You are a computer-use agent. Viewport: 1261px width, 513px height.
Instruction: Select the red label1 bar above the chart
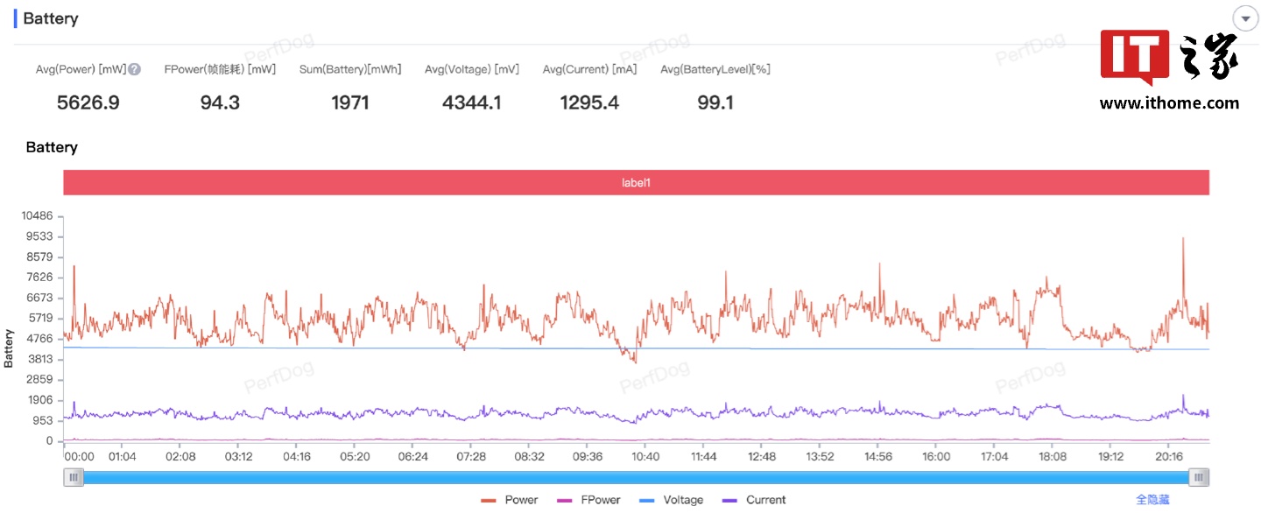coord(637,183)
